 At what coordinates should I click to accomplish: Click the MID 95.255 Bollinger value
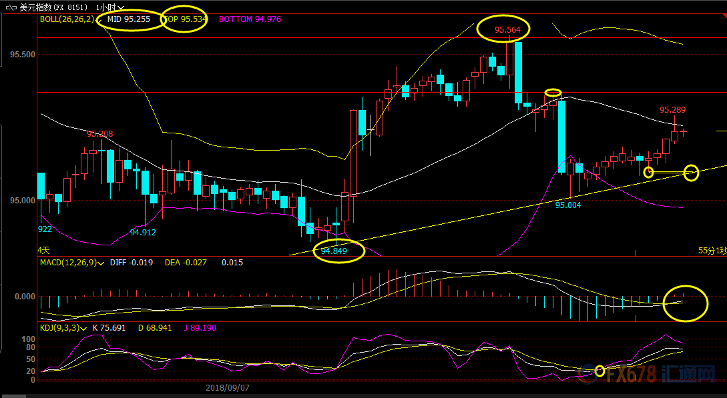pyautogui.click(x=129, y=19)
